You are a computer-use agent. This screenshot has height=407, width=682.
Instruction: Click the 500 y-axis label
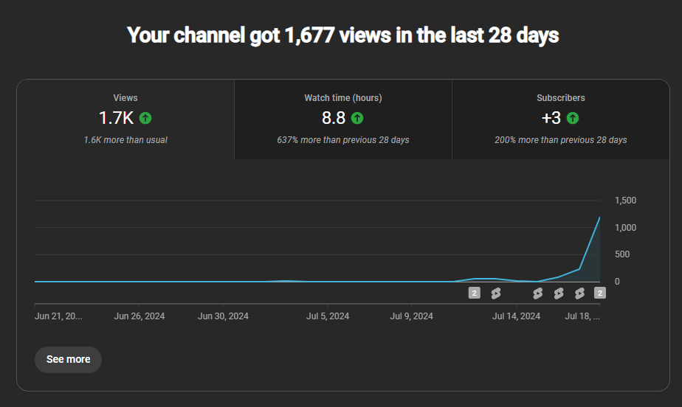(x=622, y=254)
